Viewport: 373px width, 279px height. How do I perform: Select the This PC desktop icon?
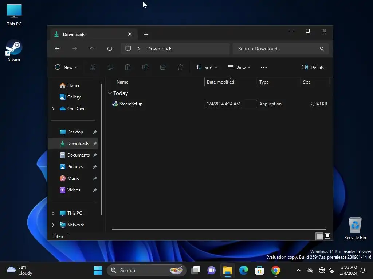[14, 15]
